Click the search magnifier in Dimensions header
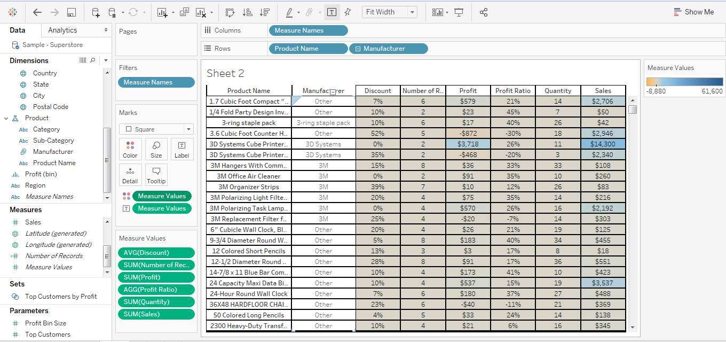The height and width of the screenshot is (342, 726). pos(93,60)
